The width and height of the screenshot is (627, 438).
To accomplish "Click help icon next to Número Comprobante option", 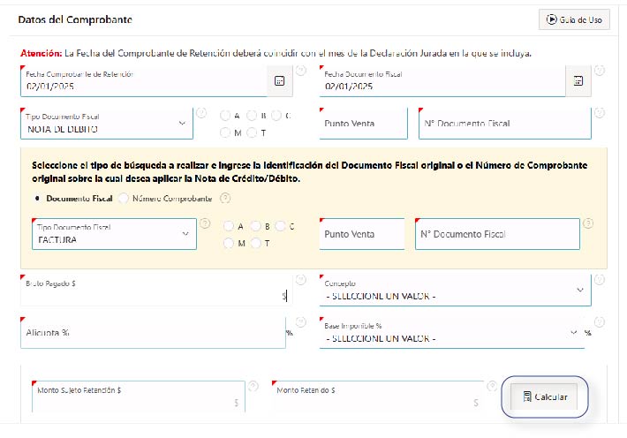I will coord(225,199).
